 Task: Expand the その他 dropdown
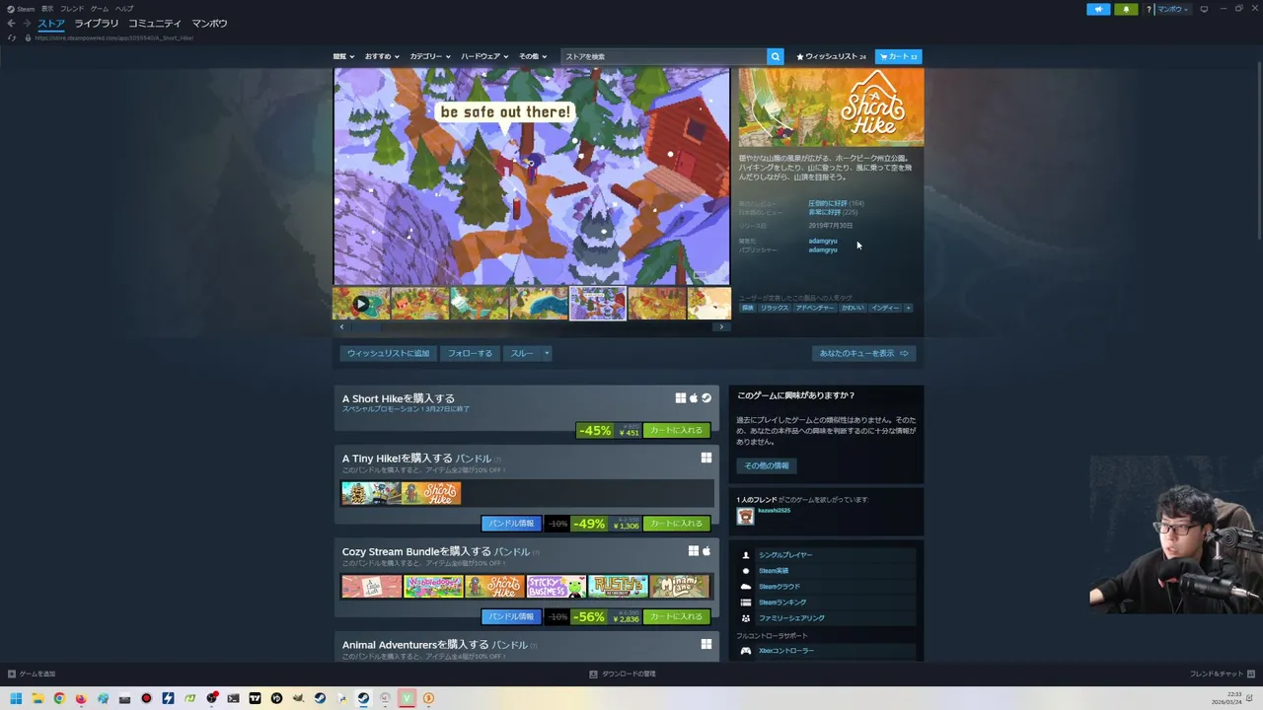pyautogui.click(x=533, y=56)
